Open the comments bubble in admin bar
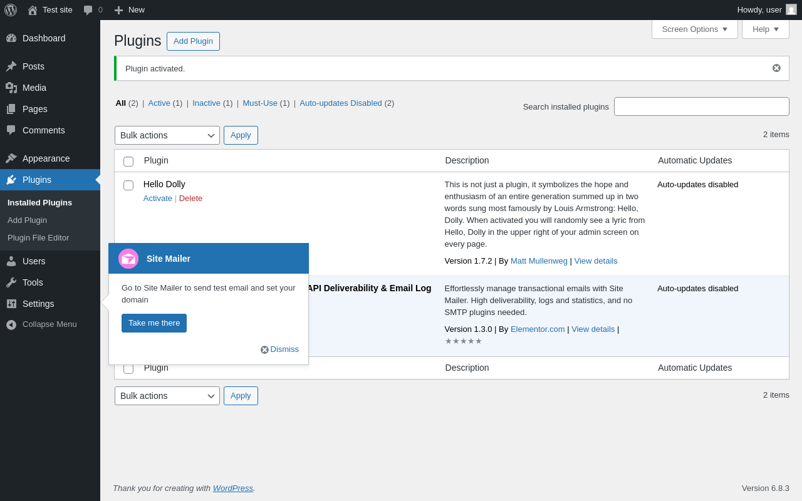The width and height of the screenshot is (802, 501). 88,10
